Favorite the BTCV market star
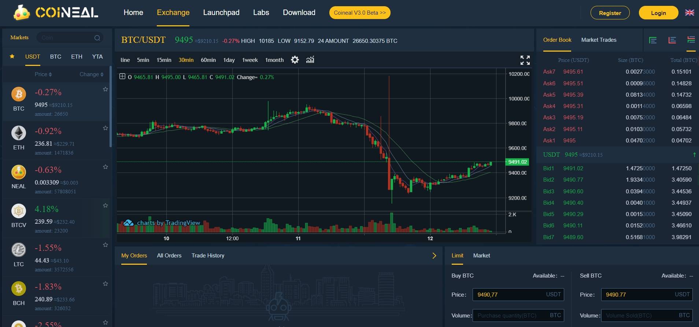The width and height of the screenshot is (699, 327). point(106,205)
